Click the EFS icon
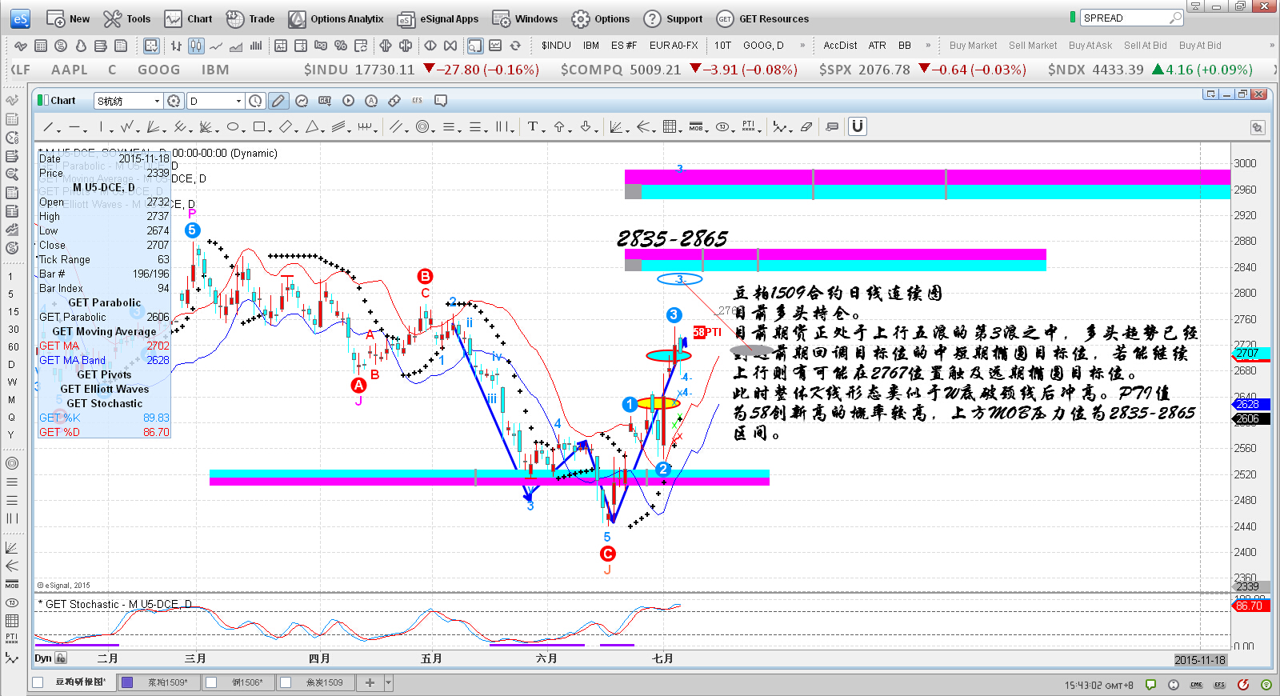Viewport: 1280px width, 696px height. (418, 101)
